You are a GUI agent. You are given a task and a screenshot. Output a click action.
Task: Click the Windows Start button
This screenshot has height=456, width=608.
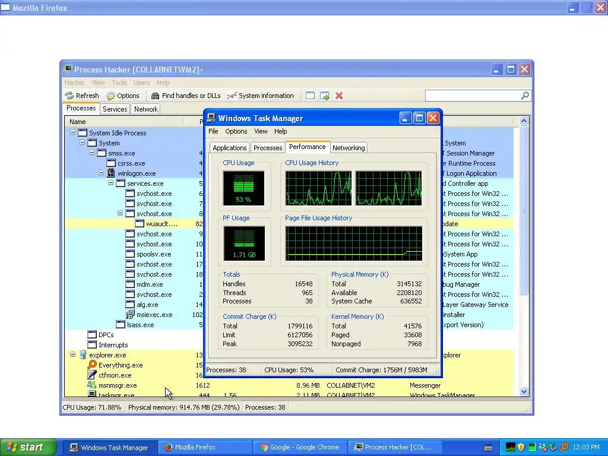pos(28,447)
